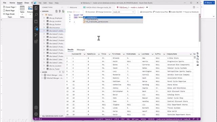Open notifications bell in status bar

point(198,119)
